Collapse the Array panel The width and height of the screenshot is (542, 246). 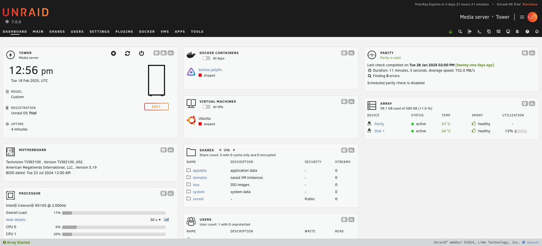pos(532,104)
